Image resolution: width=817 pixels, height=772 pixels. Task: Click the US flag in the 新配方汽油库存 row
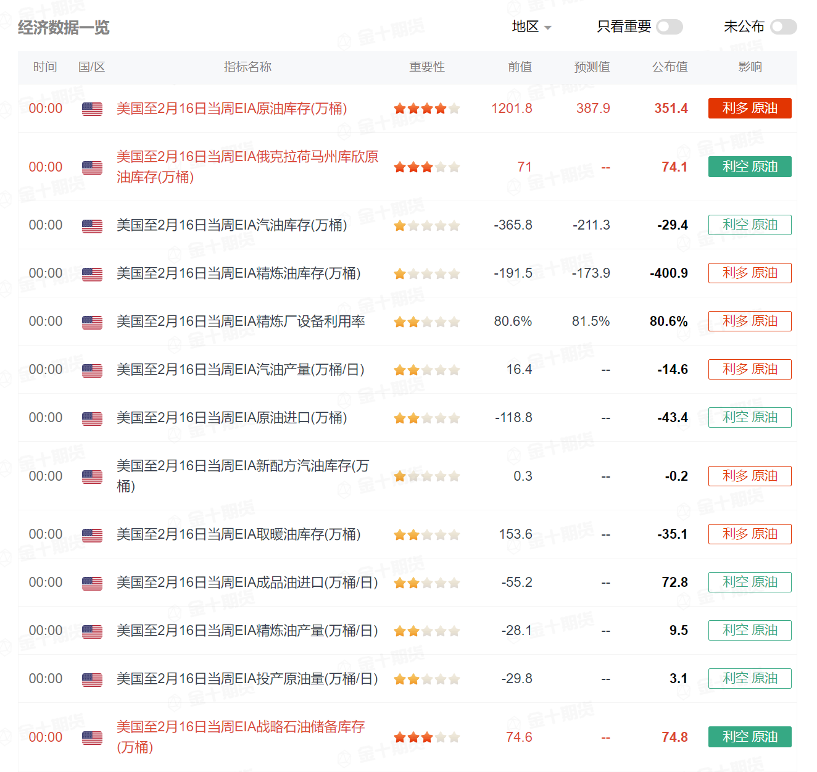coord(92,476)
